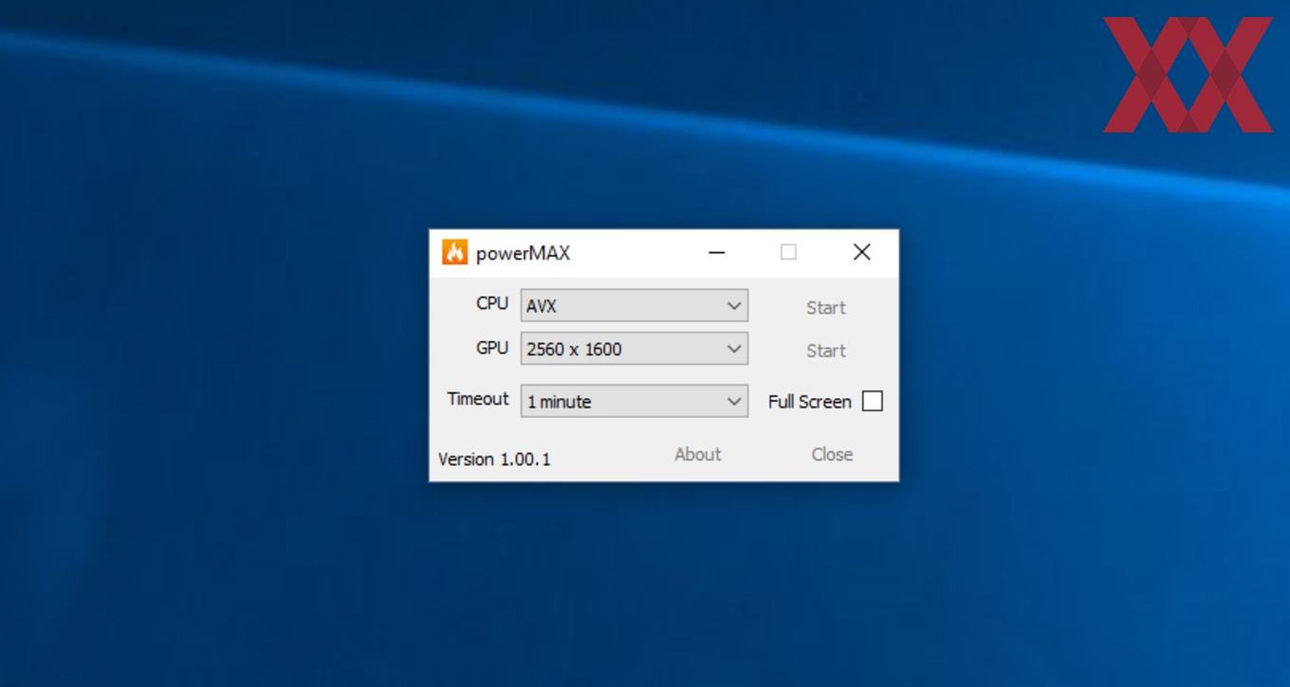Expand the Timeout dropdown arrow
The width and height of the screenshot is (1290, 687).
coord(734,401)
